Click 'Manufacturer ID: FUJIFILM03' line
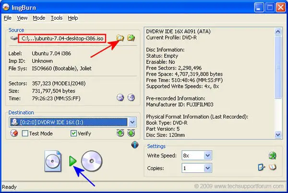 pos(180,105)
